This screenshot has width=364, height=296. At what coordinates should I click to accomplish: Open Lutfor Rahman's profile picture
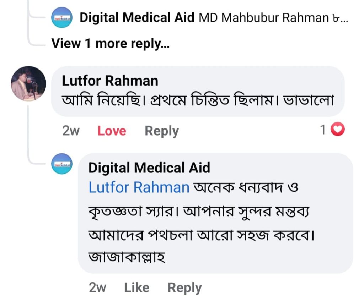tap(29, 83)
